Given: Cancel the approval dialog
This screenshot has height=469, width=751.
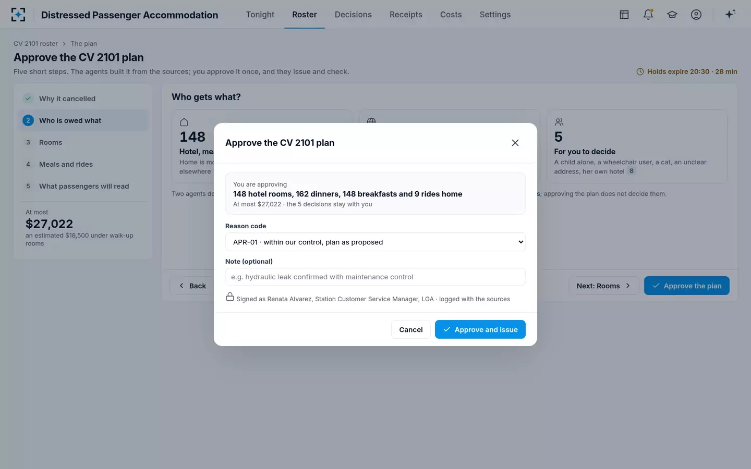Looking at the screenshot, I should [x=411, y=329].
